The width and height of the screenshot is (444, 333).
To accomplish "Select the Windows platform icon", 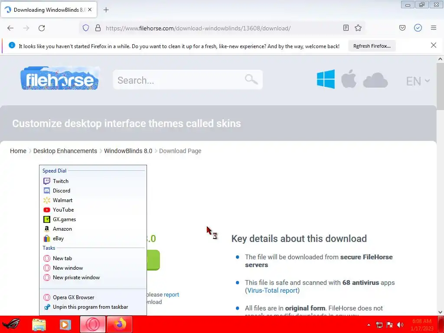I will click(326, 79).
